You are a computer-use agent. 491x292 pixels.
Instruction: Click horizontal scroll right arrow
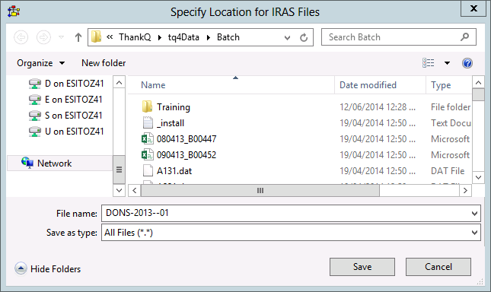tap(465, 190)
